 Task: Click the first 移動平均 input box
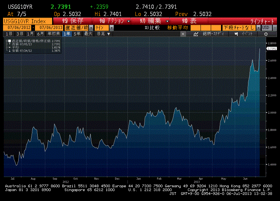tap(196, 28)
